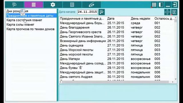Select row 'День Морской пехоты' with capital М
The height and width of the screenshot is (103, 183).
(x=117, y=50)
